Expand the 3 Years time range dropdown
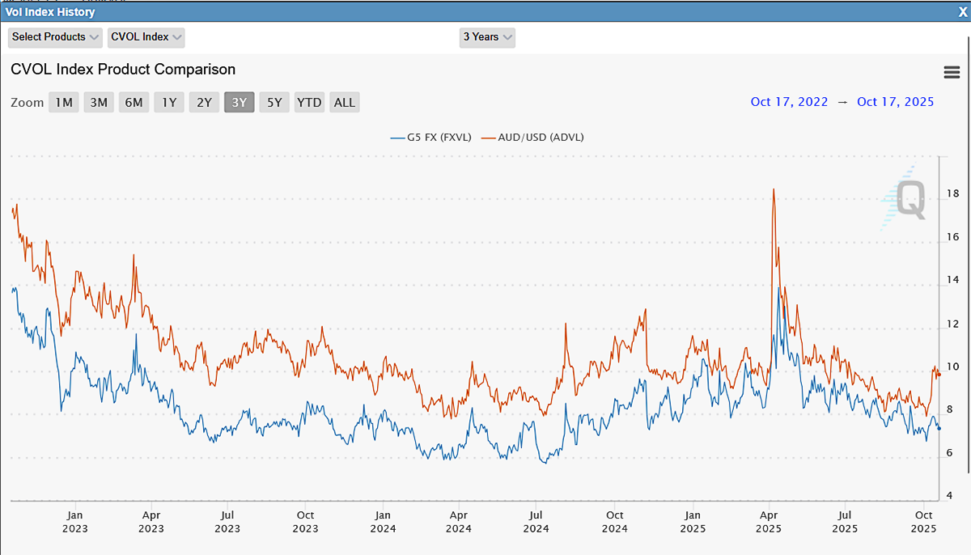The image size is (971, 555). click(487, 37)
